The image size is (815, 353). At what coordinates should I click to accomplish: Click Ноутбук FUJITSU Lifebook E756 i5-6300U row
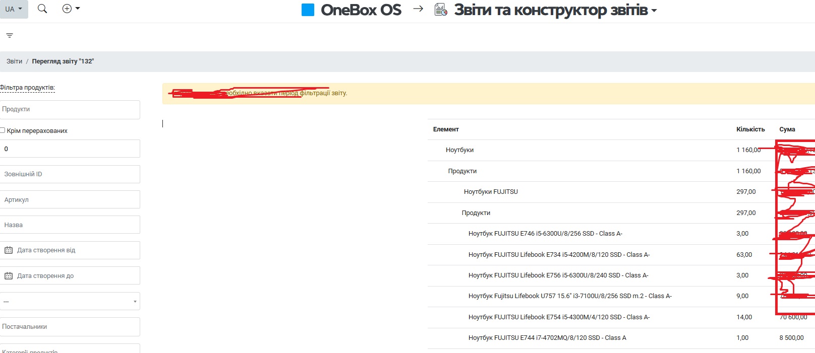pyautogui.click(x=621, y=275)
